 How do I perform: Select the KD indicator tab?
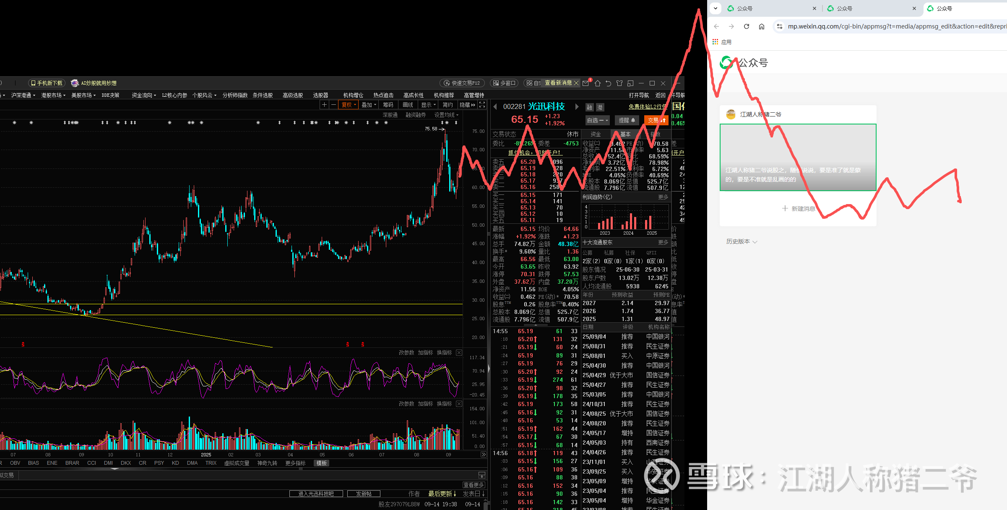coord(175,463)
